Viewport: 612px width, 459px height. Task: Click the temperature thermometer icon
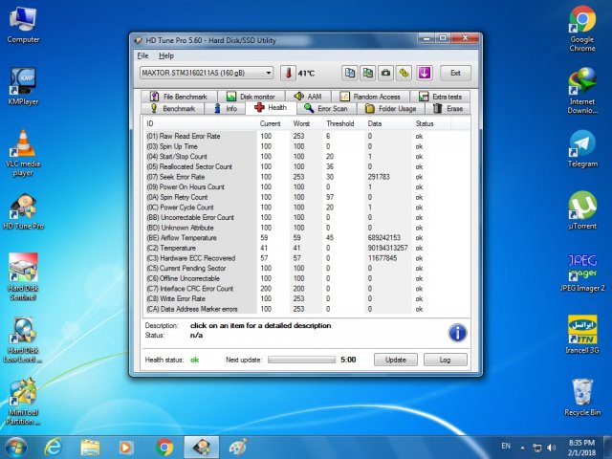coord(288,73)
